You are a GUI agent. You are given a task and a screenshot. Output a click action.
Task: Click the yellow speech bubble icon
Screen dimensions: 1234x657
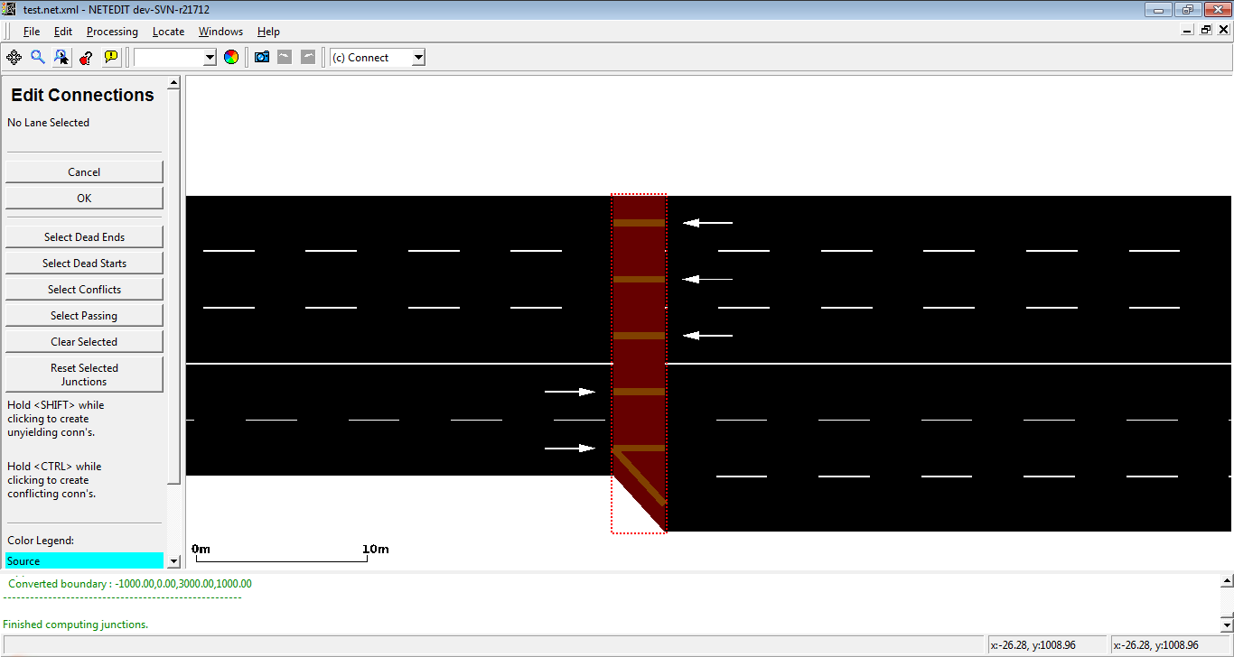[110, 57]
